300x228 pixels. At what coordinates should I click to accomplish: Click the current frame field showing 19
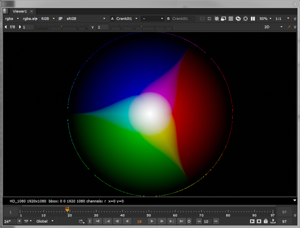click(139, 221)
